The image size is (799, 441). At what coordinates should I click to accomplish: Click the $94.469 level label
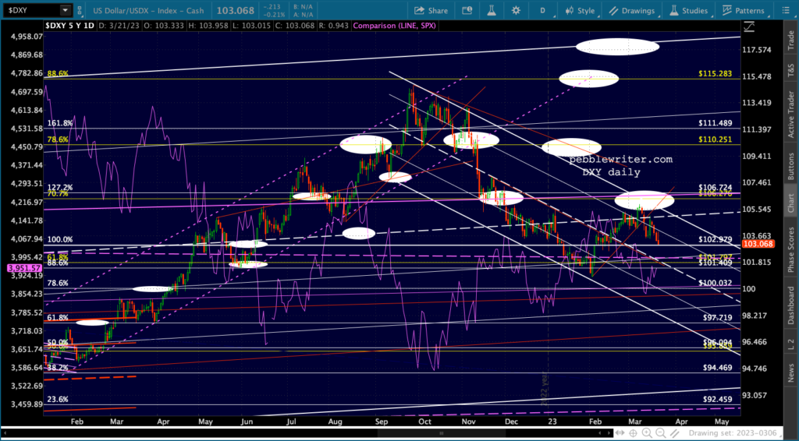718,367
